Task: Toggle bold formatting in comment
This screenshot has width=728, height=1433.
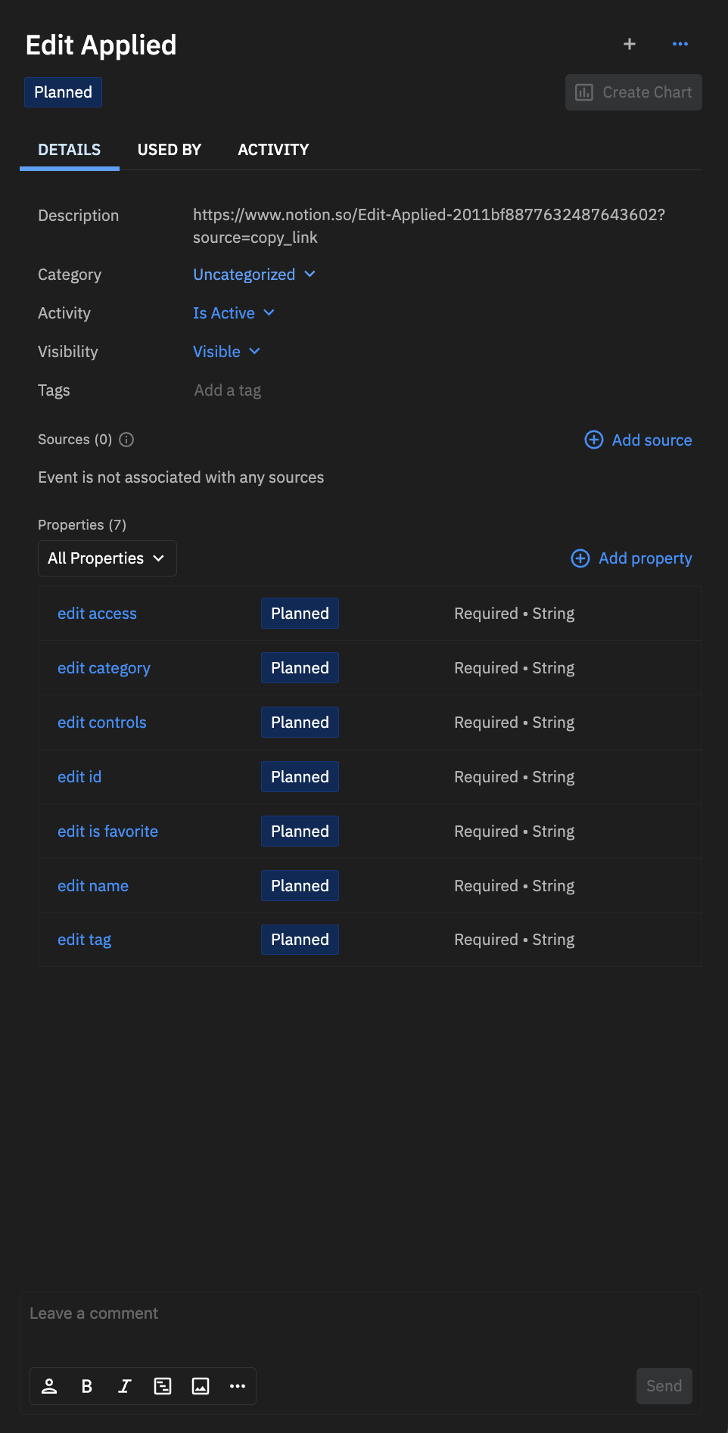Action: coord(87,1386)
